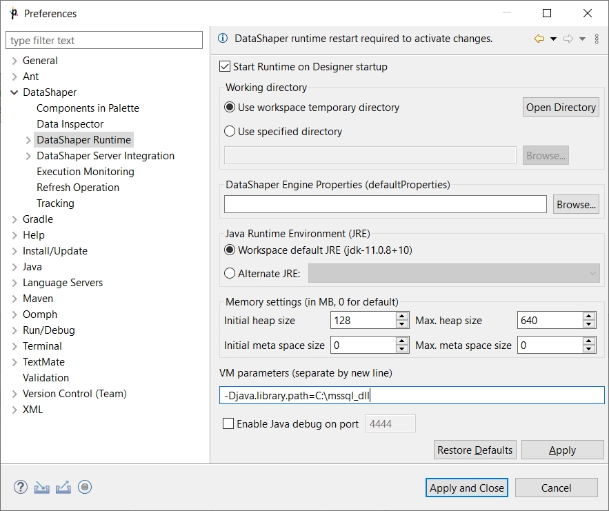Decrease Max. meta space size

click(x=589, y=350)
